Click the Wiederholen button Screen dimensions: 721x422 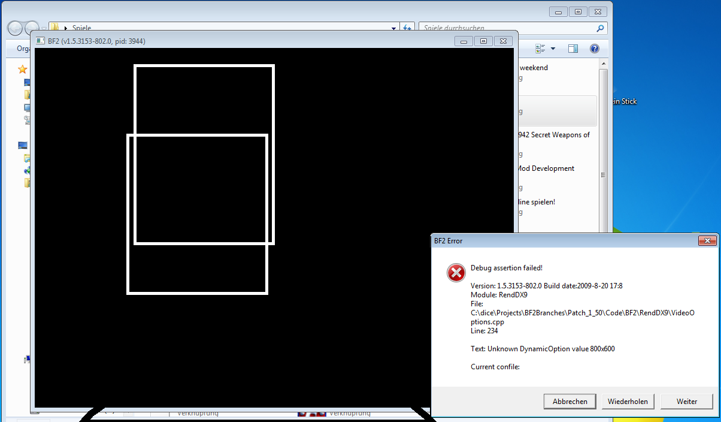pyautogui.click(x=628, y=402)
